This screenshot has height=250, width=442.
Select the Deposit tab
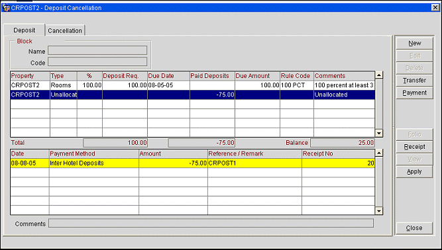pos(25,30)
